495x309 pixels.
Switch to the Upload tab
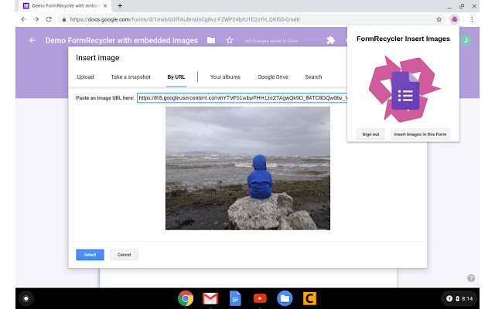85,77
